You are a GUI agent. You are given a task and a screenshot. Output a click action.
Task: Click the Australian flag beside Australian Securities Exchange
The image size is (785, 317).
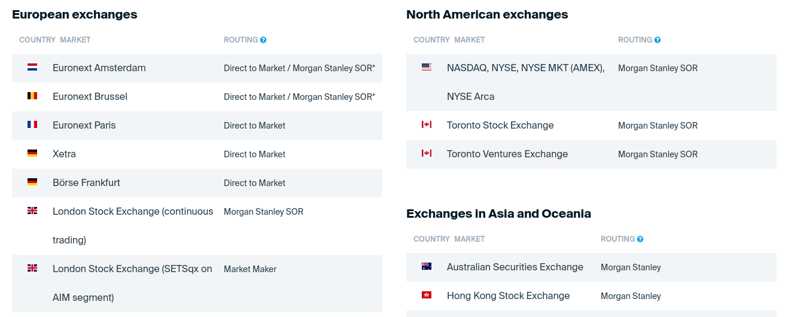[x=427, y=266]
